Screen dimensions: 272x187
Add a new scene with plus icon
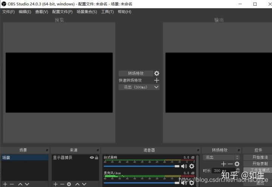point(5,184)
